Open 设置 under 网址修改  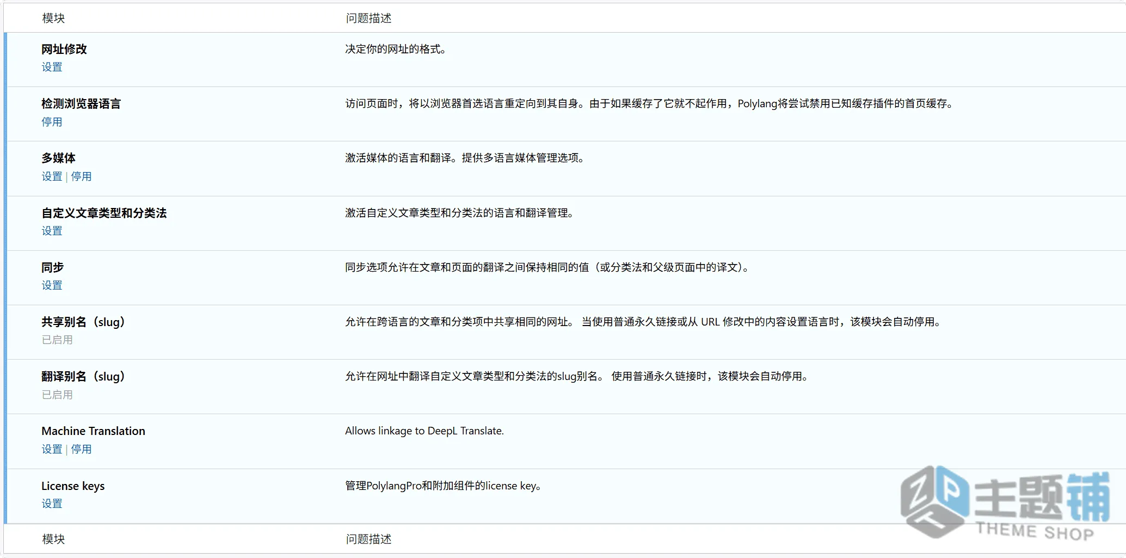[x=52, y=67]
